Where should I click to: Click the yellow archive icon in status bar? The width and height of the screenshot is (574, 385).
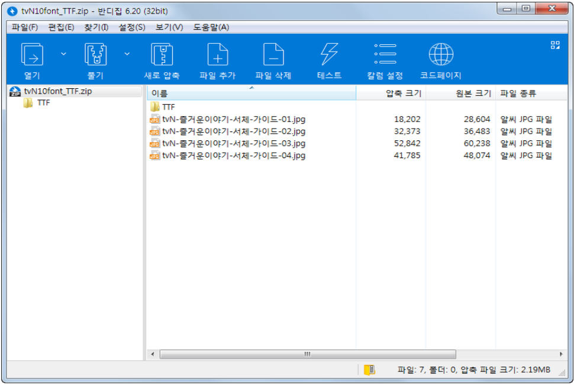click(x=369, y=370)
